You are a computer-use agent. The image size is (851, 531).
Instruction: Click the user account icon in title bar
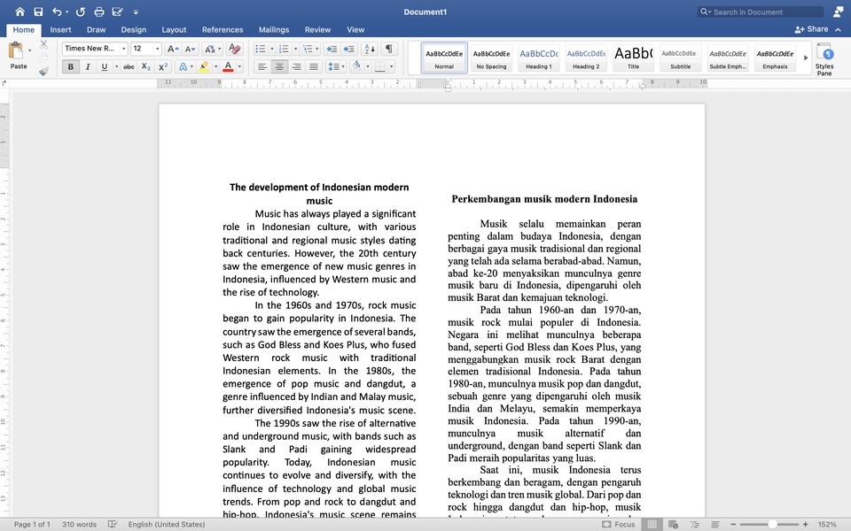tap(838, 12)
